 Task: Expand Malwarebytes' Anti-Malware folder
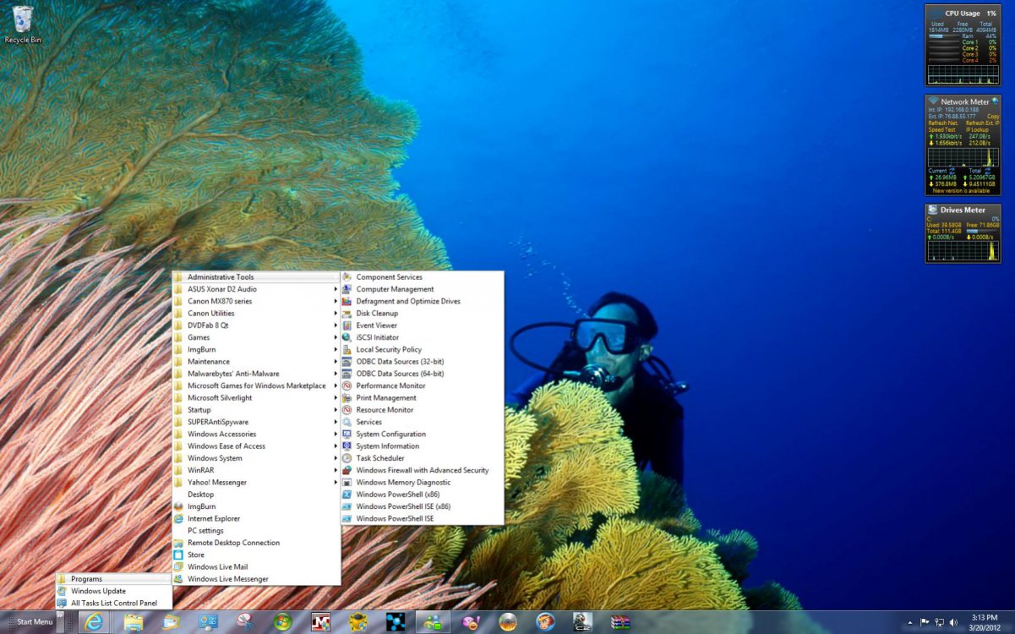[x=256, y=374]
